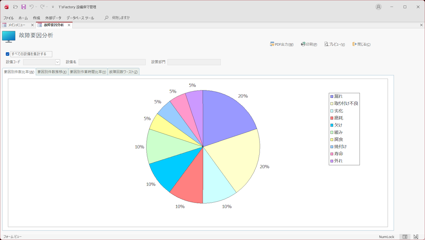The width and height of the screenshot is (425, 240).
Task: Switch to the 要因別件数推移 tab
Action: (x=52, y=72)
